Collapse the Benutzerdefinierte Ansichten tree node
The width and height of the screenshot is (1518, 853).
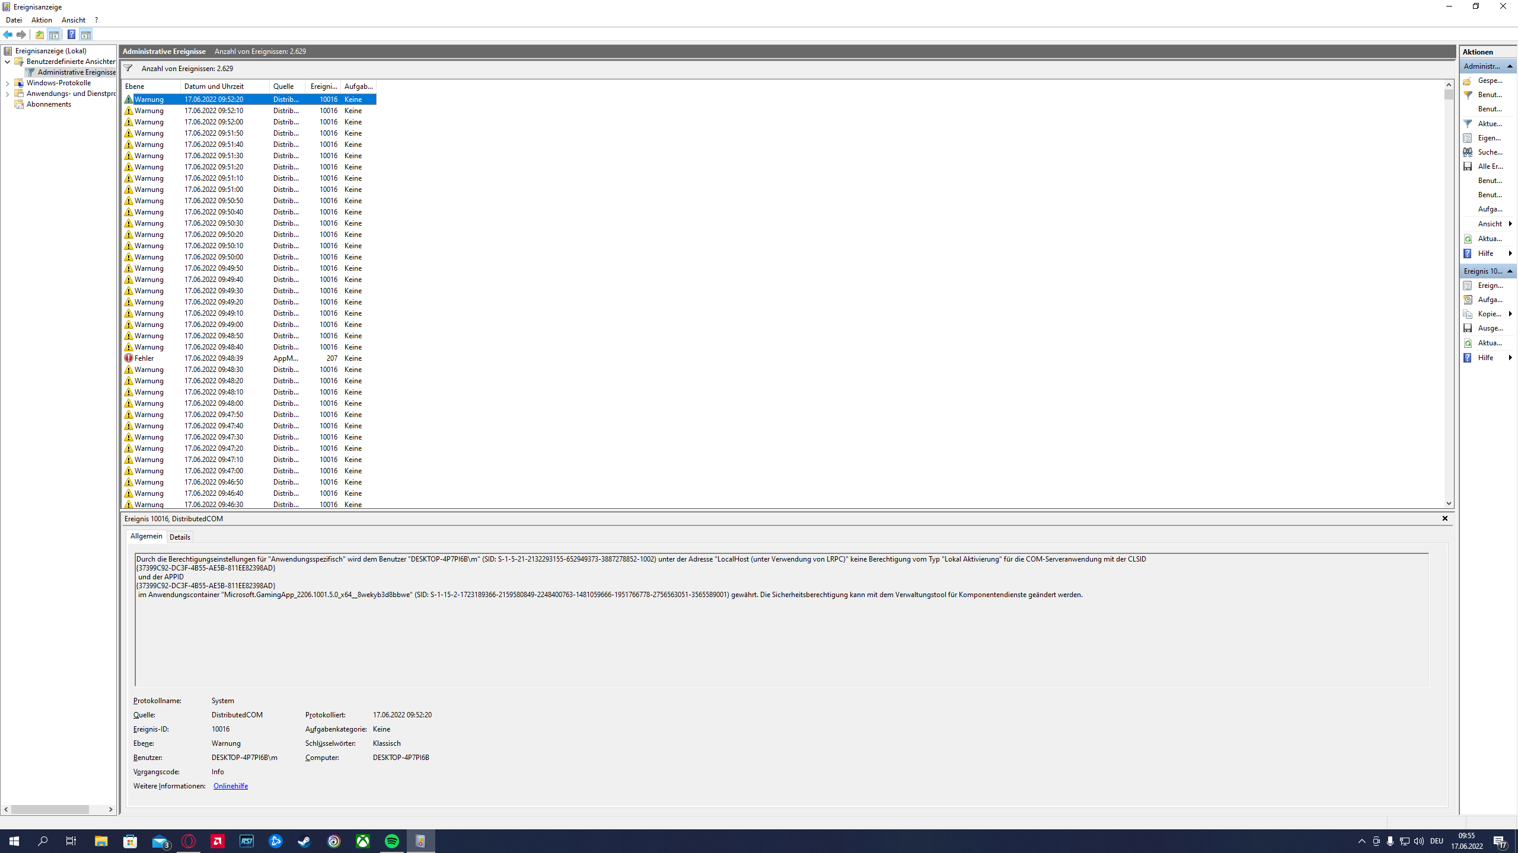7,62
